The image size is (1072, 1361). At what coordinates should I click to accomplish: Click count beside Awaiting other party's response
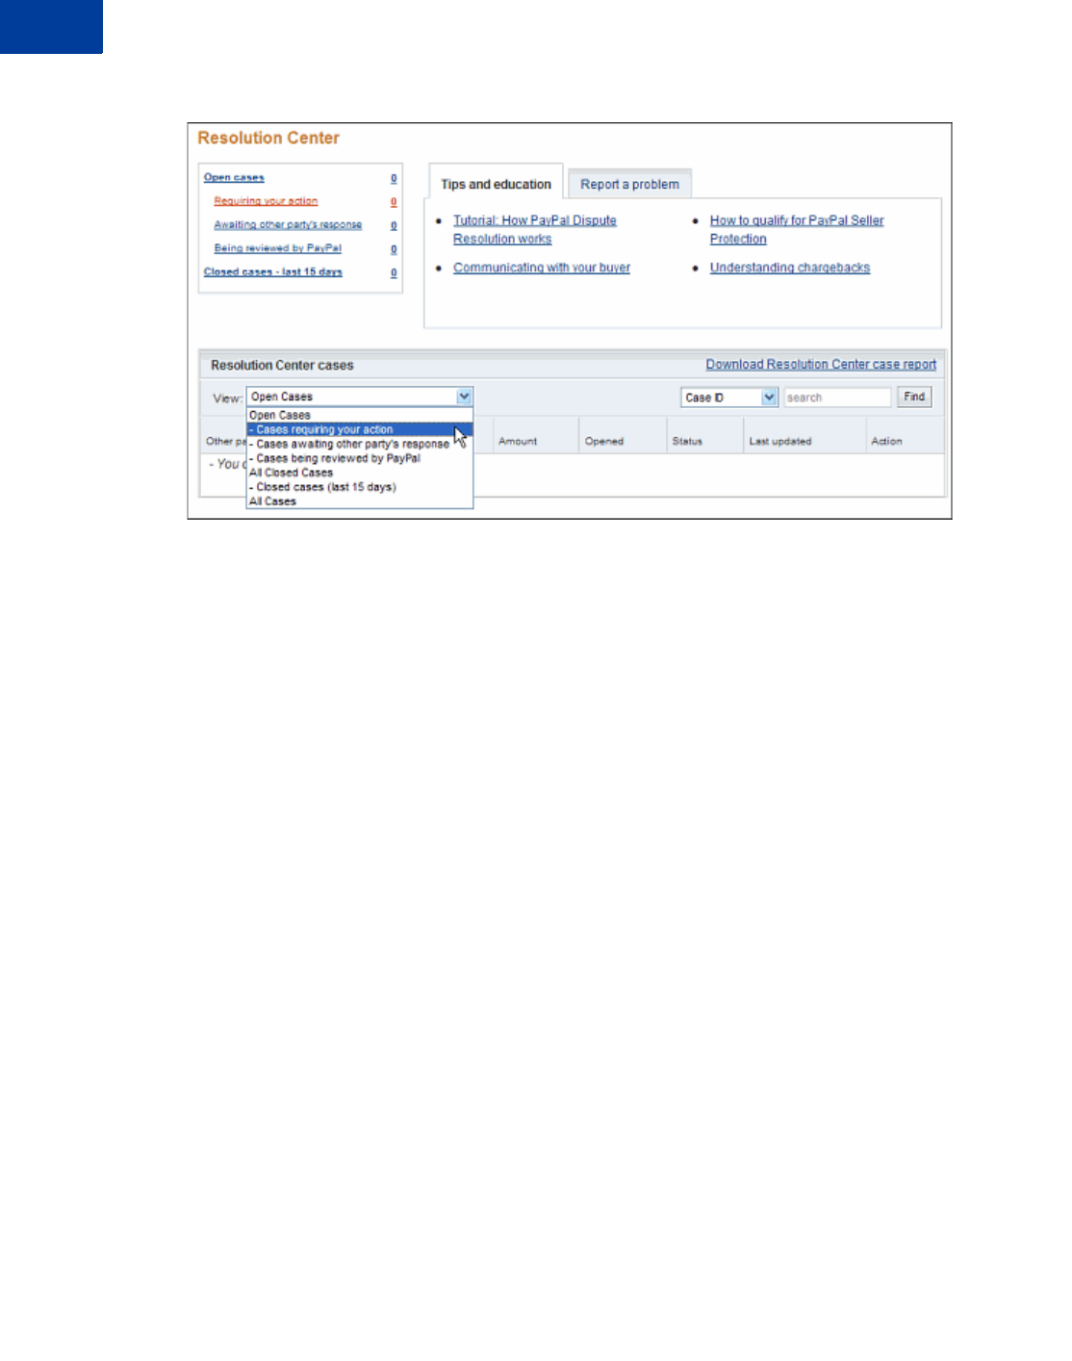(x=394, y=225)
